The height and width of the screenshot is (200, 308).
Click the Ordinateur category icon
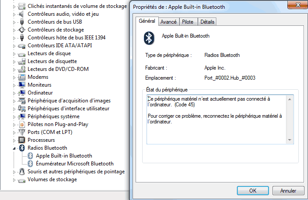point(22,93)
